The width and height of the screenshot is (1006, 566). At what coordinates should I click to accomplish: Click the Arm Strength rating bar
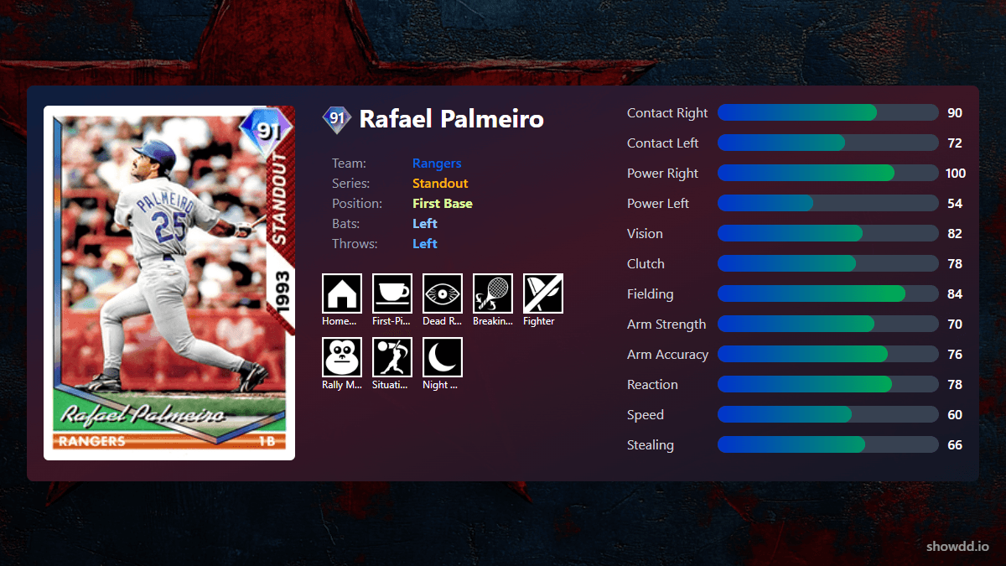point(828,324)
